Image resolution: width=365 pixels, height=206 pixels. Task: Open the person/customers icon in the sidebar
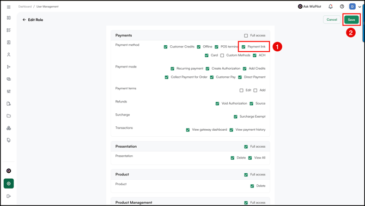click(x=9, y=54)
